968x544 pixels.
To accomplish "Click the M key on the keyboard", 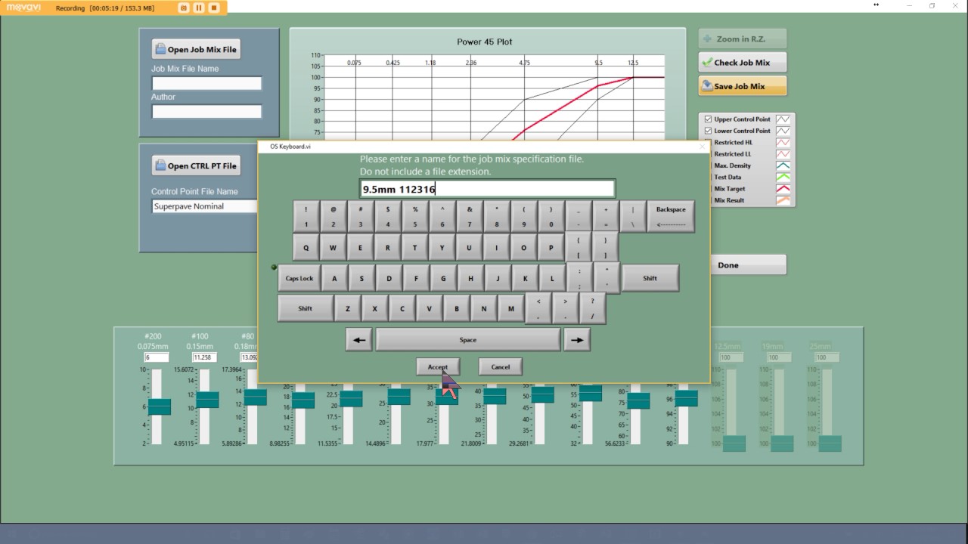I will click(511, 308).
